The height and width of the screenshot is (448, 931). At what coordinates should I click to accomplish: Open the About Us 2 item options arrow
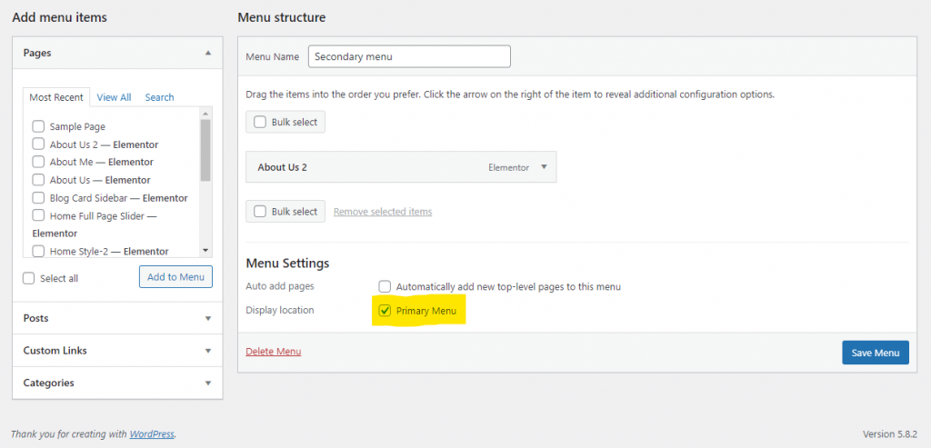click(544, 166)
